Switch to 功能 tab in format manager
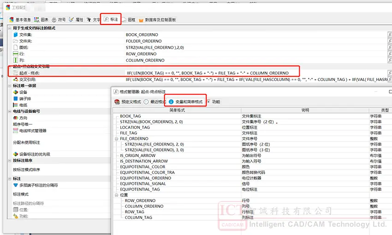Screen dimensions: 392x235 [x=214, y=102]
